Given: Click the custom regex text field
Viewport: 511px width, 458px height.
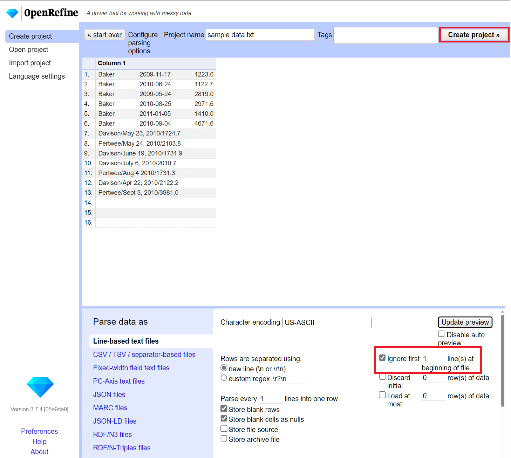Looking at the screenshot, I should point(289,379).
